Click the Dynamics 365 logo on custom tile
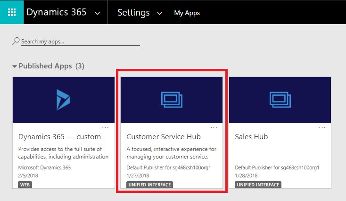The image size is (346, 201). tap(63, 100)
